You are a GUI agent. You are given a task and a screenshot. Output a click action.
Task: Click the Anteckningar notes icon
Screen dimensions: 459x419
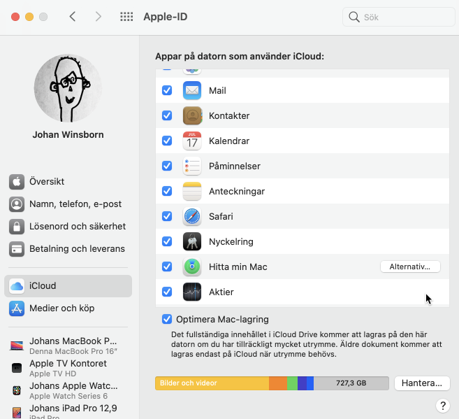pyautogui.click(x=192, y=192)
